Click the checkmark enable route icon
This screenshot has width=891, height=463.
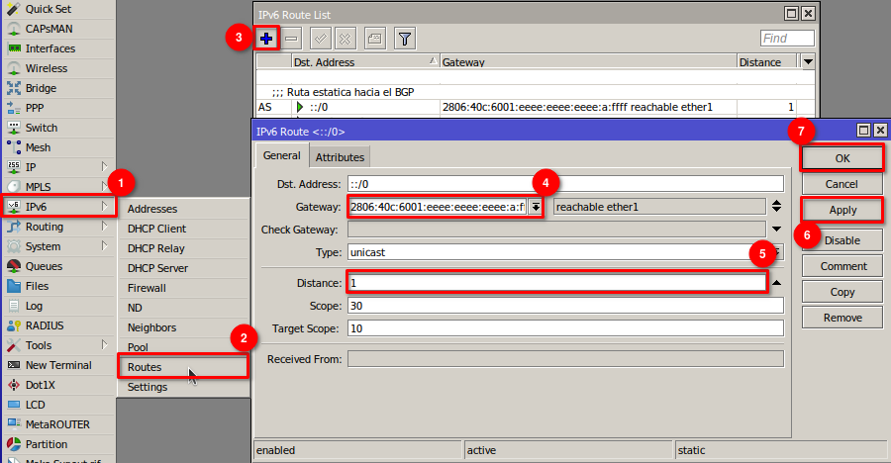pyautogui.click(x=321, y=39)
